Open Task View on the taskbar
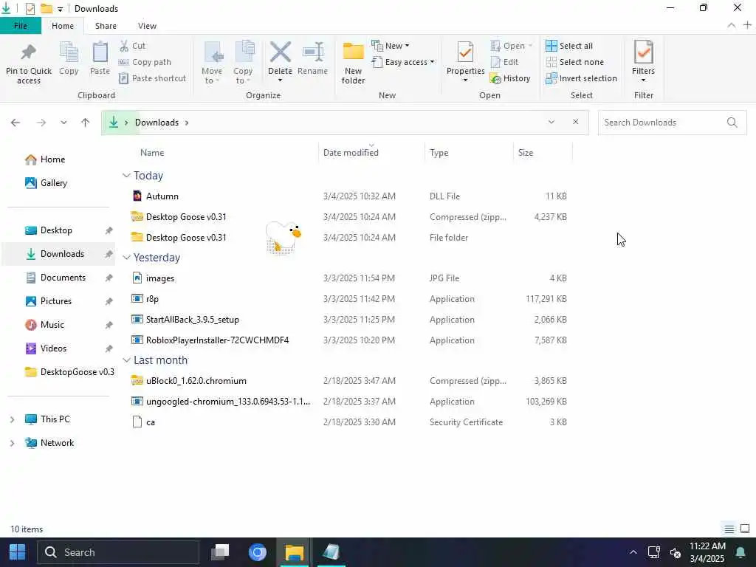 click(220, 552)
